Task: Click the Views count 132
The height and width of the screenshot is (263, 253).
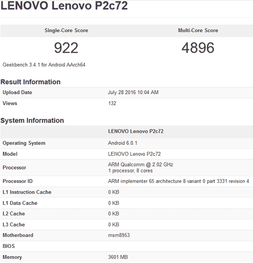Action: (x=112, y=103)
